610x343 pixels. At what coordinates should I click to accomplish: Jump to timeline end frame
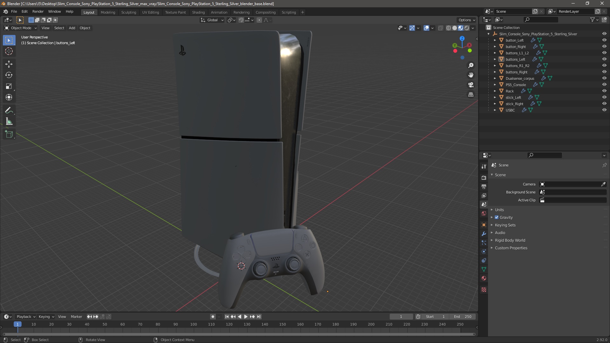coord(259,317)
